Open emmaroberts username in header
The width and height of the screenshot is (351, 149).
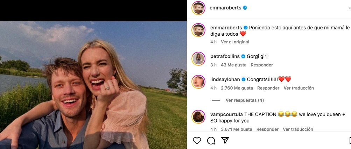(226, 8)
